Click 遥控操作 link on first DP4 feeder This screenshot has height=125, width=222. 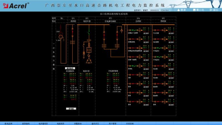(146, 33)
